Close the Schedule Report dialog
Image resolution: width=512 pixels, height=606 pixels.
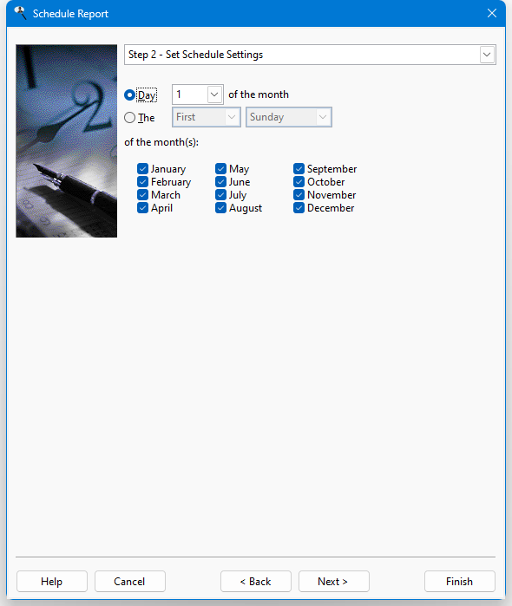[491, 13]
